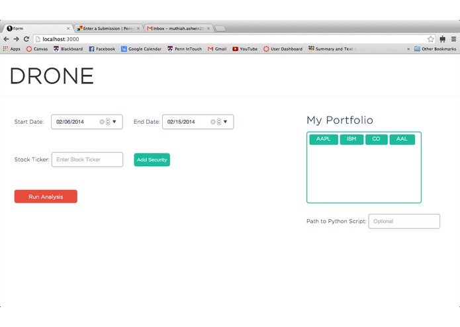Open the Chrome hamburger menu
Viewport: 460px width, 327px height.
[453, 39]
